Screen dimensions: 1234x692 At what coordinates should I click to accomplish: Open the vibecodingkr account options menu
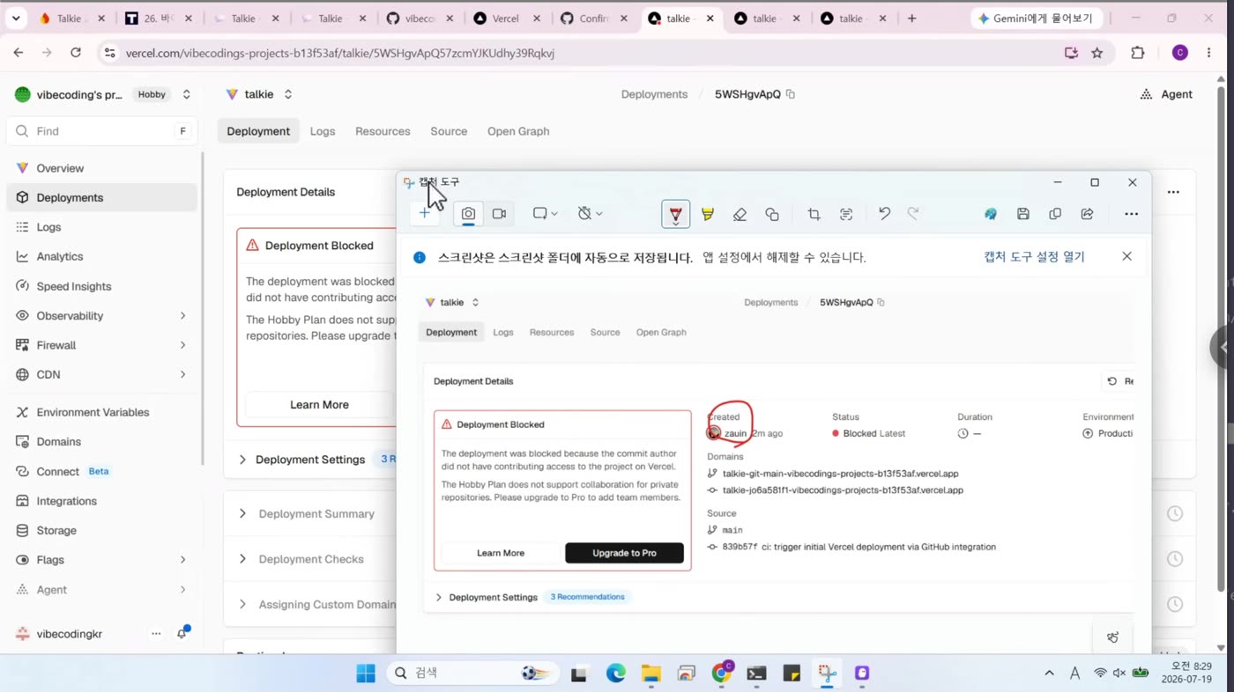(156, 634)
